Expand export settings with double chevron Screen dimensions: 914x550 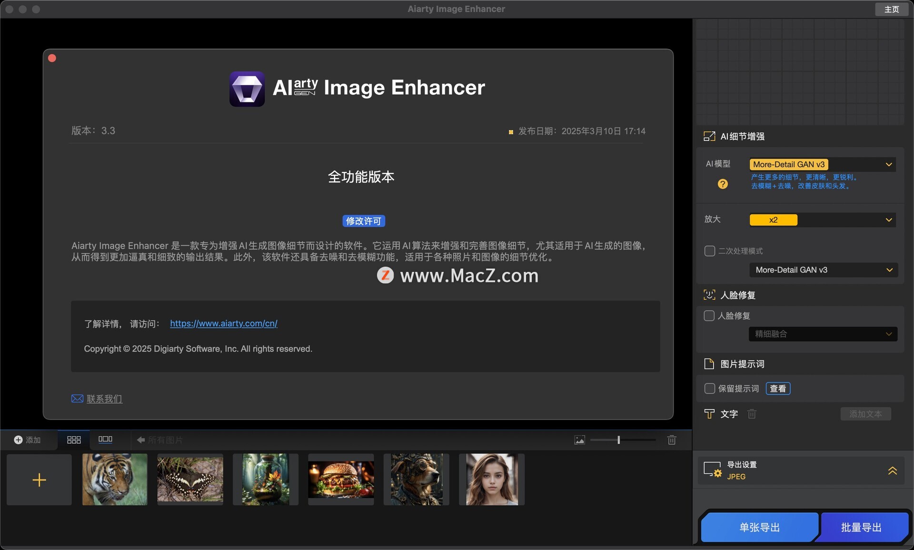[893, 470]
